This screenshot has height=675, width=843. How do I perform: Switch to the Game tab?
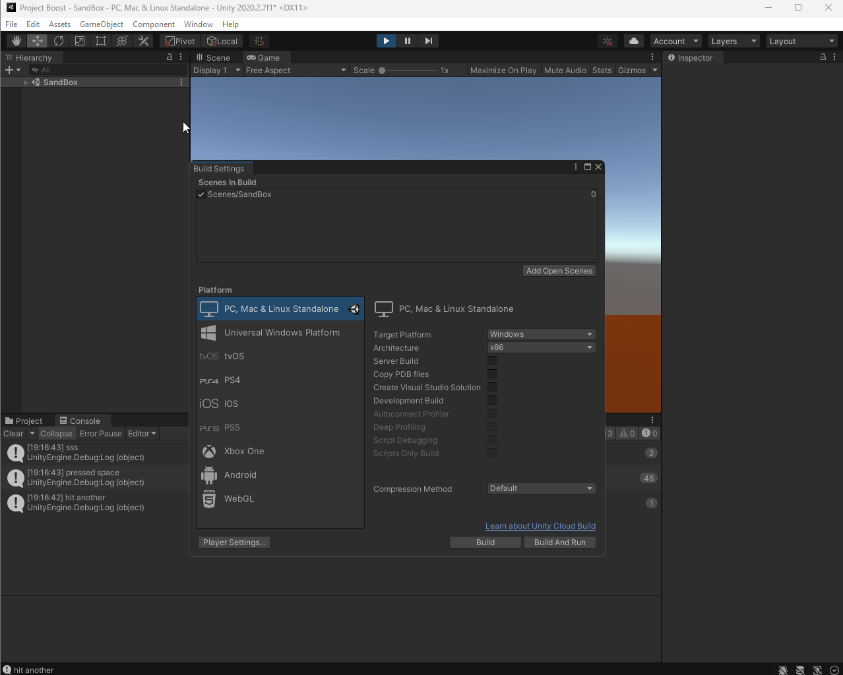266,57
